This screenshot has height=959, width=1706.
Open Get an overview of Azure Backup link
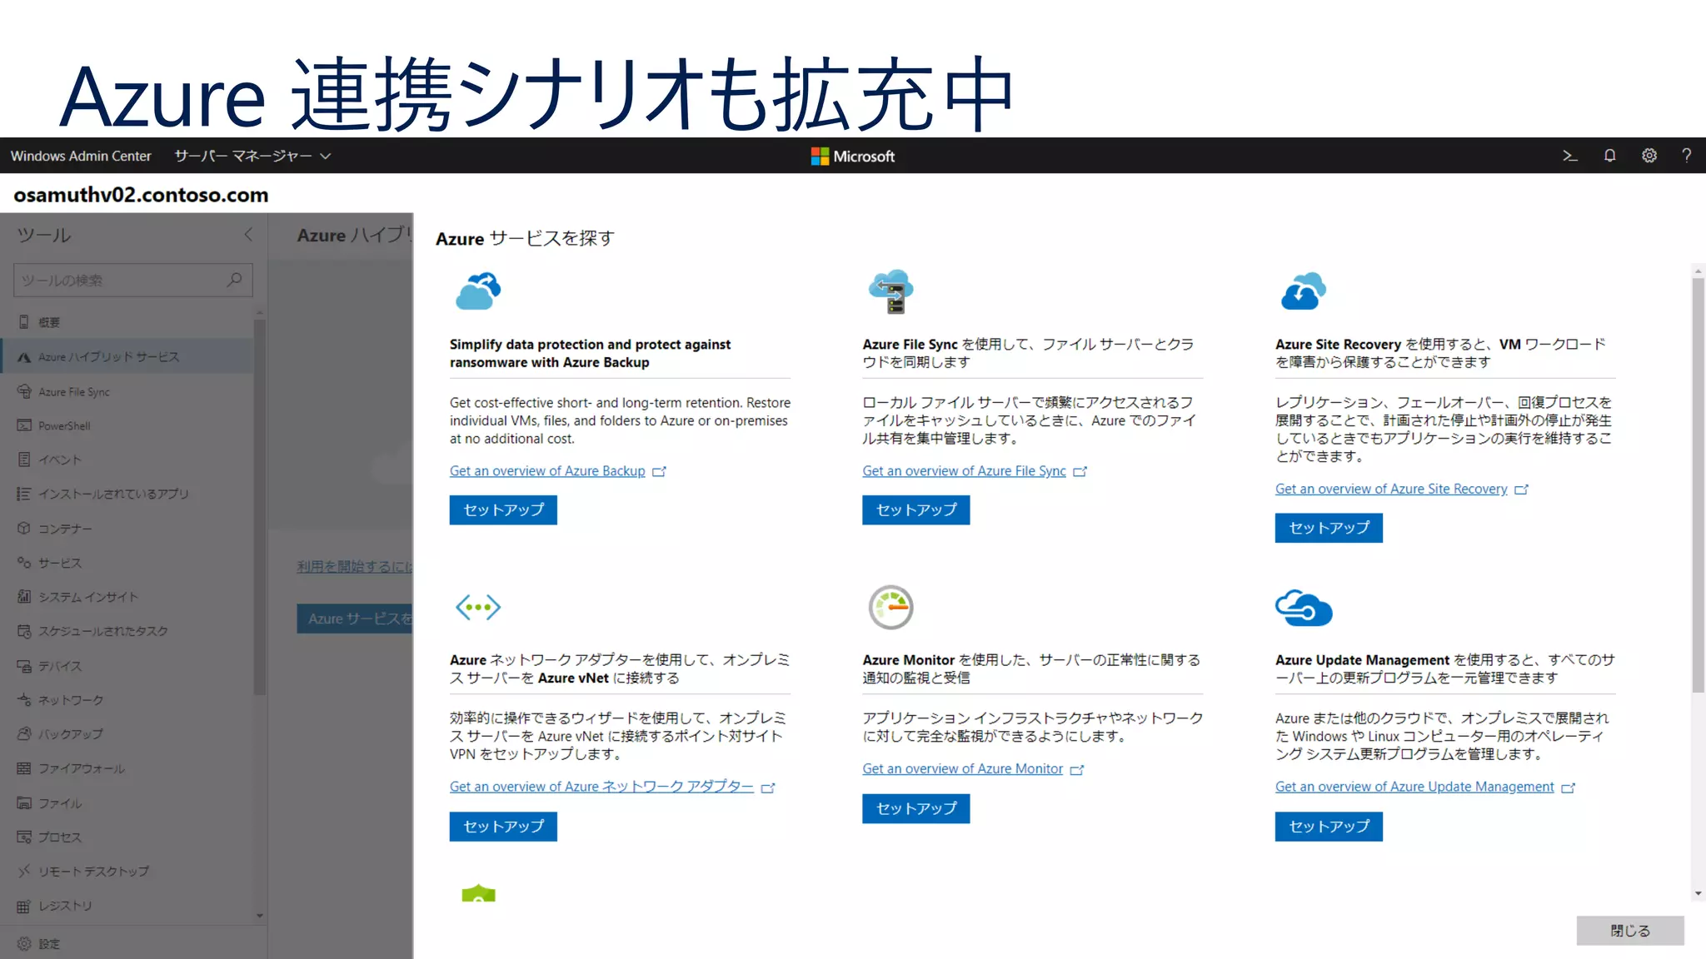pos(547,471)
